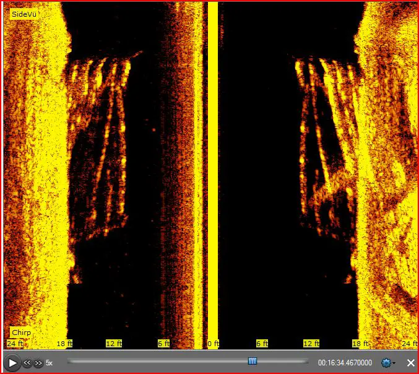Click the left-side 12 ft range marker
Image resolution: width=419 pixels, height=374 pixels.
(x=114, y=343)
